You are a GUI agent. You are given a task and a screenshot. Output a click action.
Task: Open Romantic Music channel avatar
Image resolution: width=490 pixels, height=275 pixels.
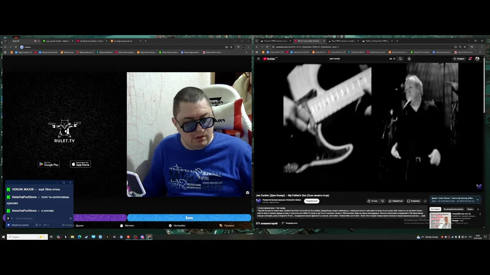point(258,201)
